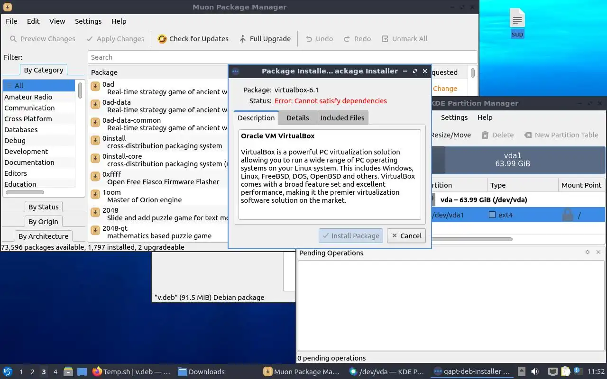This screenshot has height=379, width=607.
Task: Click the package icon beside 2048-qt
Action: coord(95,230)
